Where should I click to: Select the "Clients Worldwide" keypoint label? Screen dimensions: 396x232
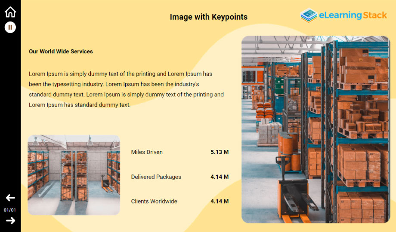pos(154,201)
